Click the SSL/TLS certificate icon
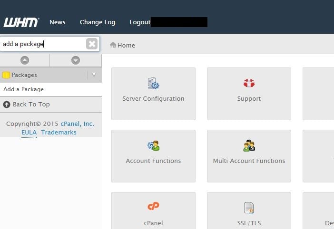This screenshot has height=229, width=334. coord(249,208)
